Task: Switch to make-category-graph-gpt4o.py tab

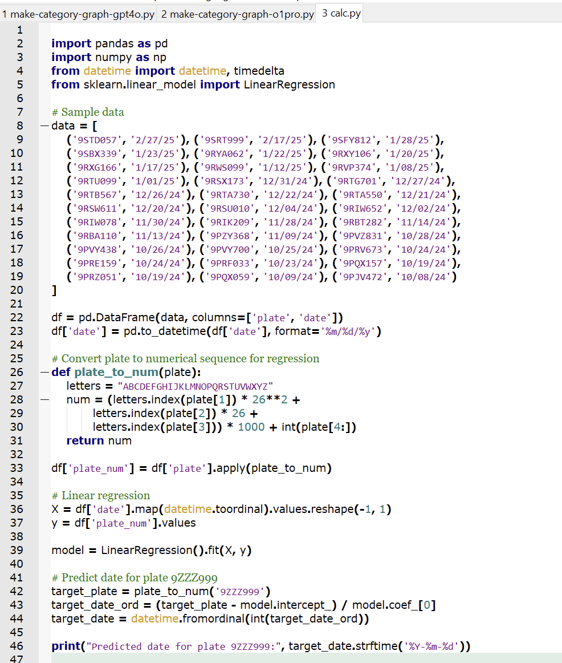Action: pyautogui.click(x=78, y=14)
